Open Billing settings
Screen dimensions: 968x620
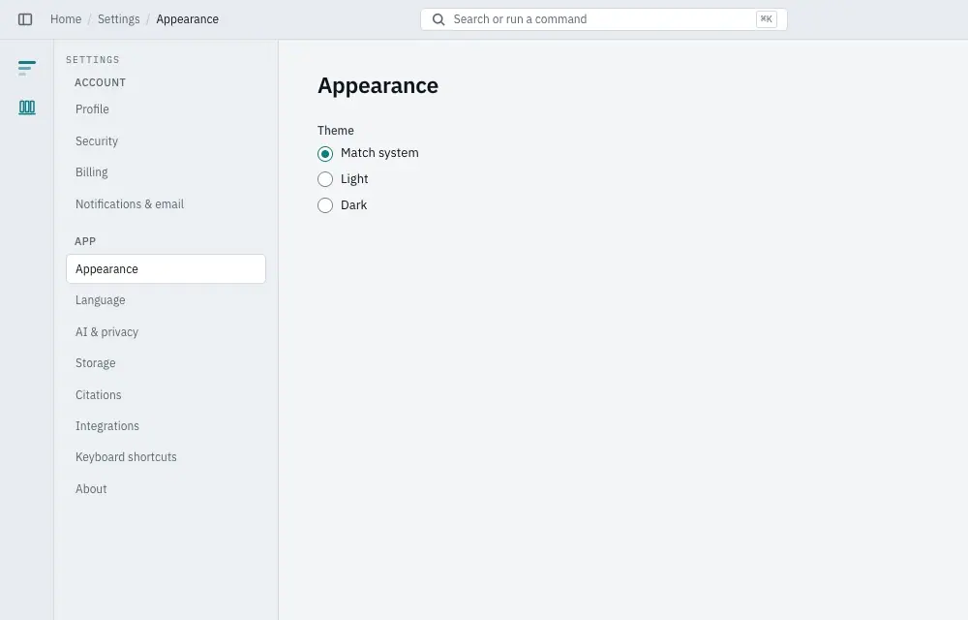coord(166,172)
